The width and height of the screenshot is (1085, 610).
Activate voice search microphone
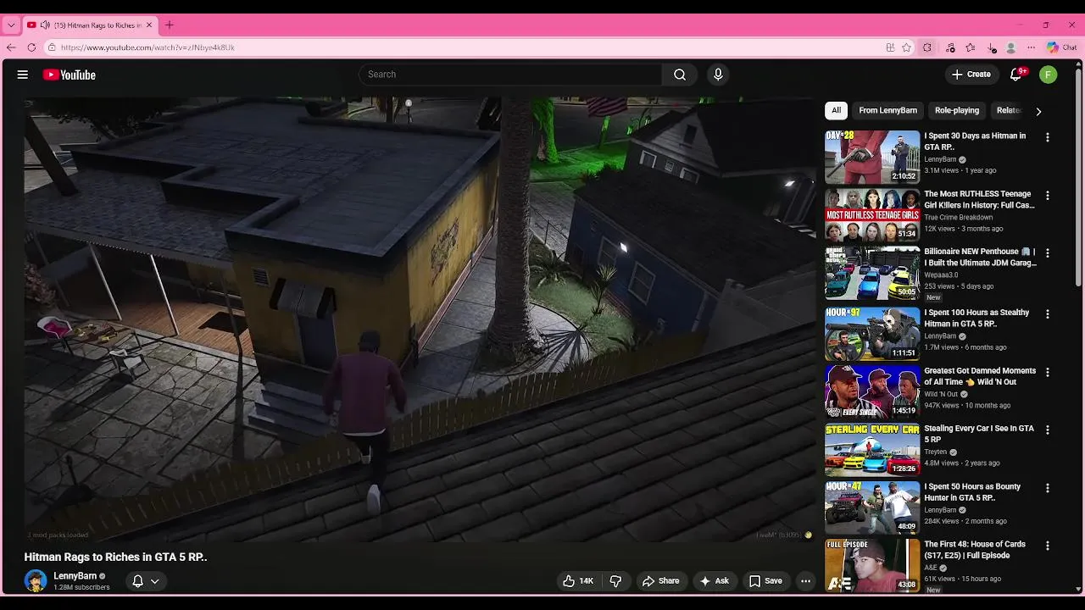(718, 75)
